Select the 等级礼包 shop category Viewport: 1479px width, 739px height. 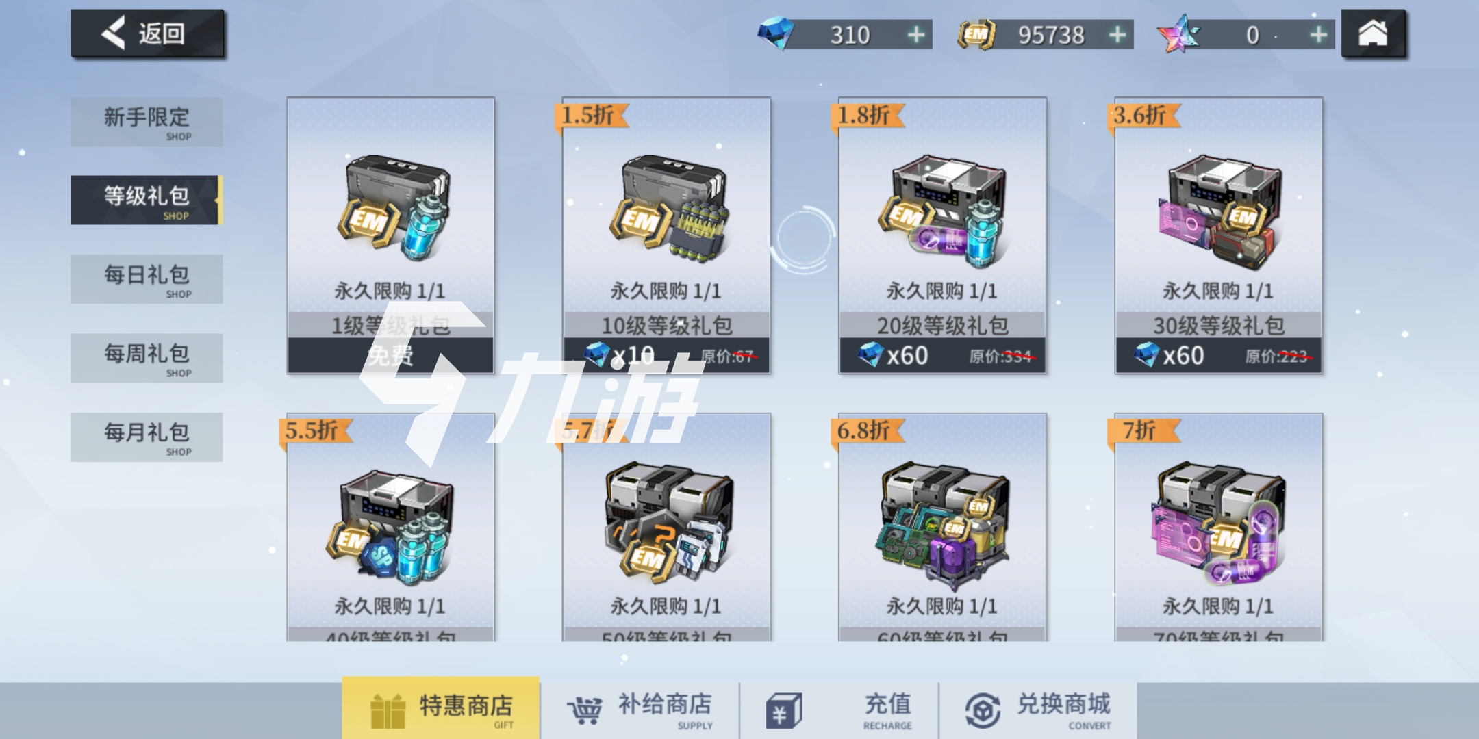[147, 200]
